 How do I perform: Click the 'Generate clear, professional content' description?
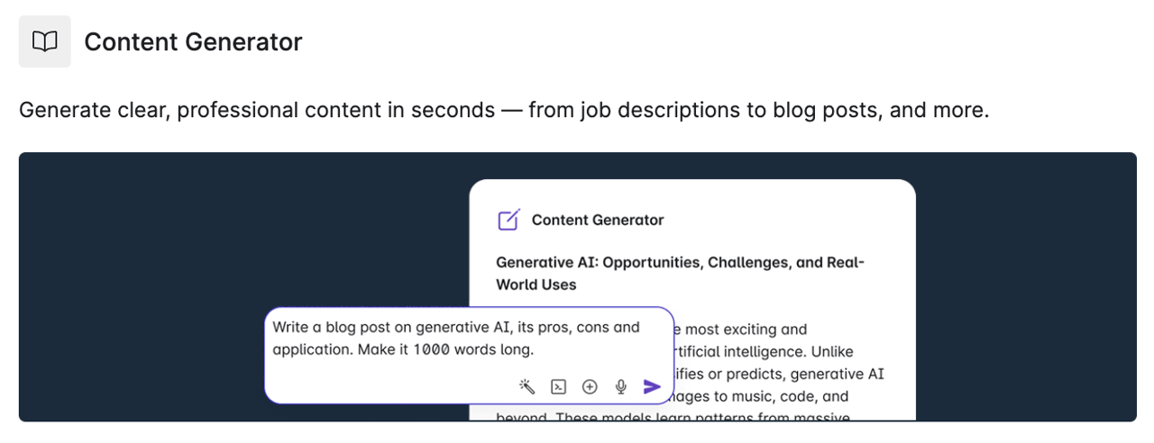[x=256, y=111]
